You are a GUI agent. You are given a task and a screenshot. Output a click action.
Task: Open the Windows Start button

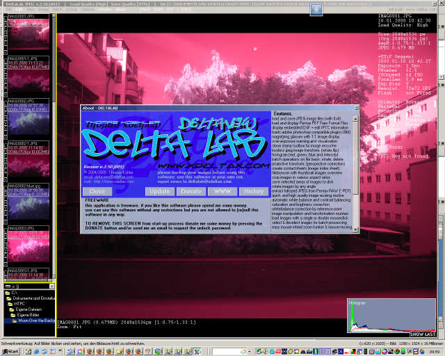coord(10,352)
